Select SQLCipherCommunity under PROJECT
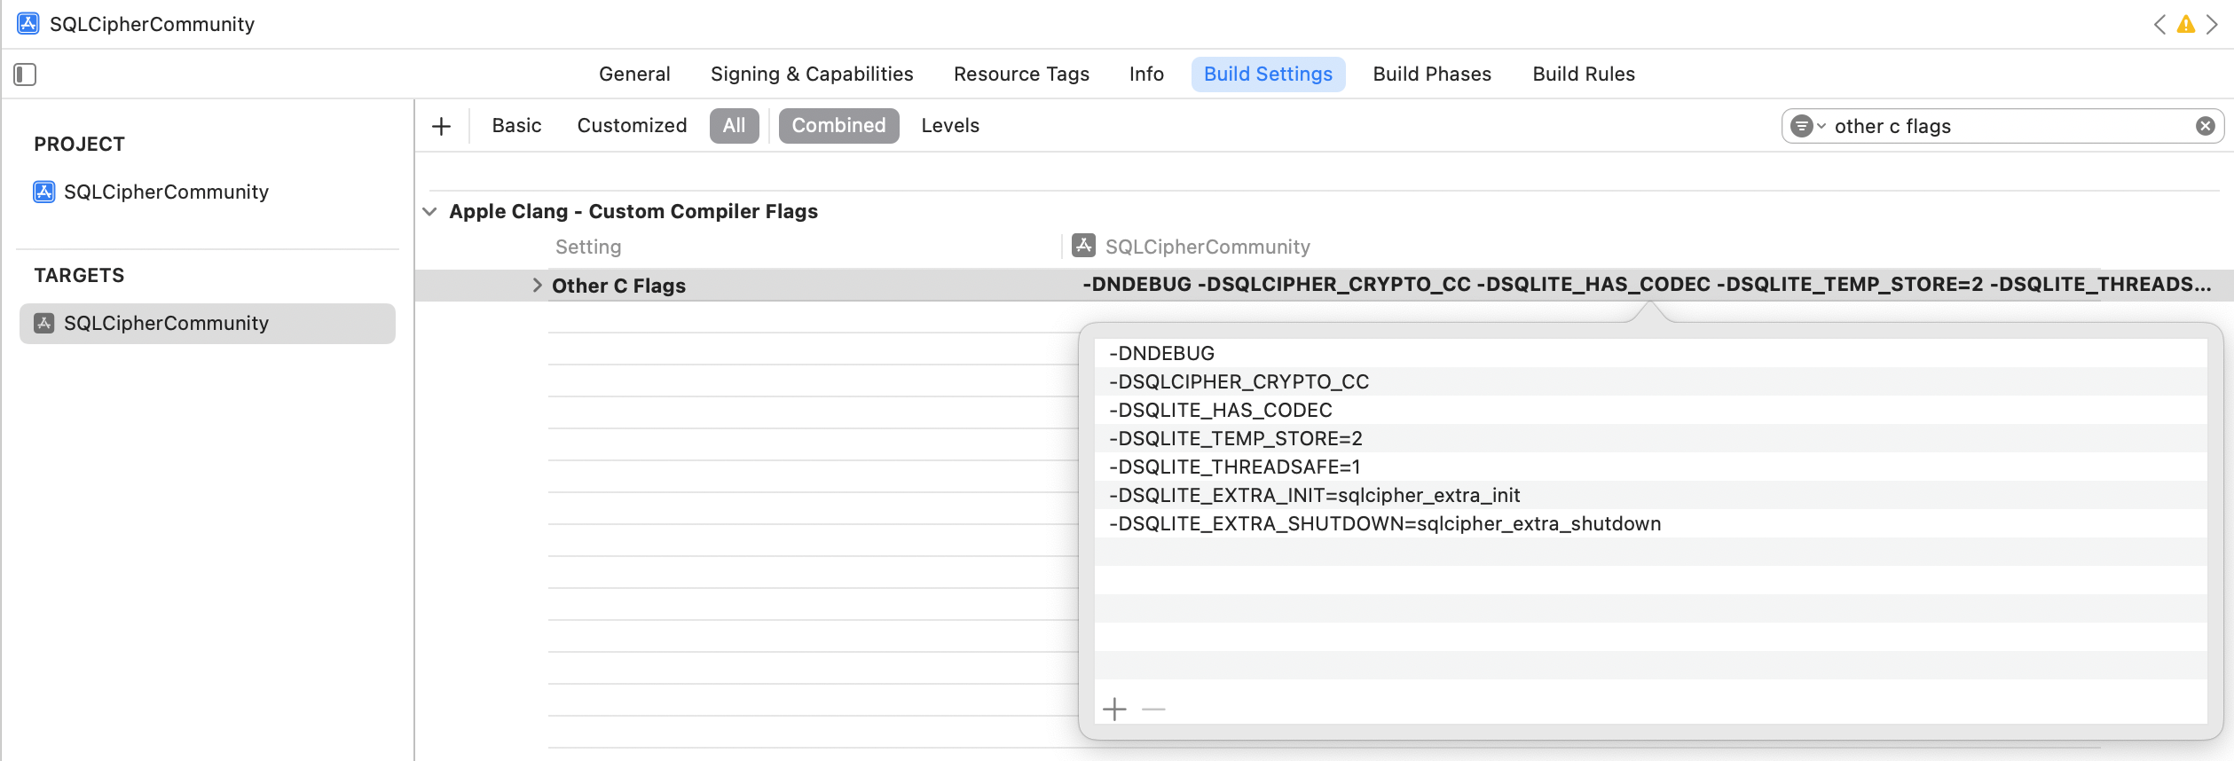Viewport: 2234px width, 761px height. tap(151, 192)
